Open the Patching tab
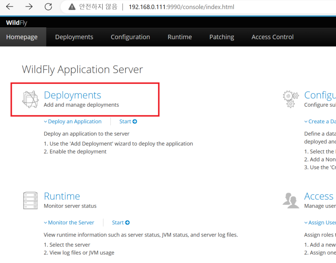This screenshot has height=263, width=336. [x=222, y=37]
